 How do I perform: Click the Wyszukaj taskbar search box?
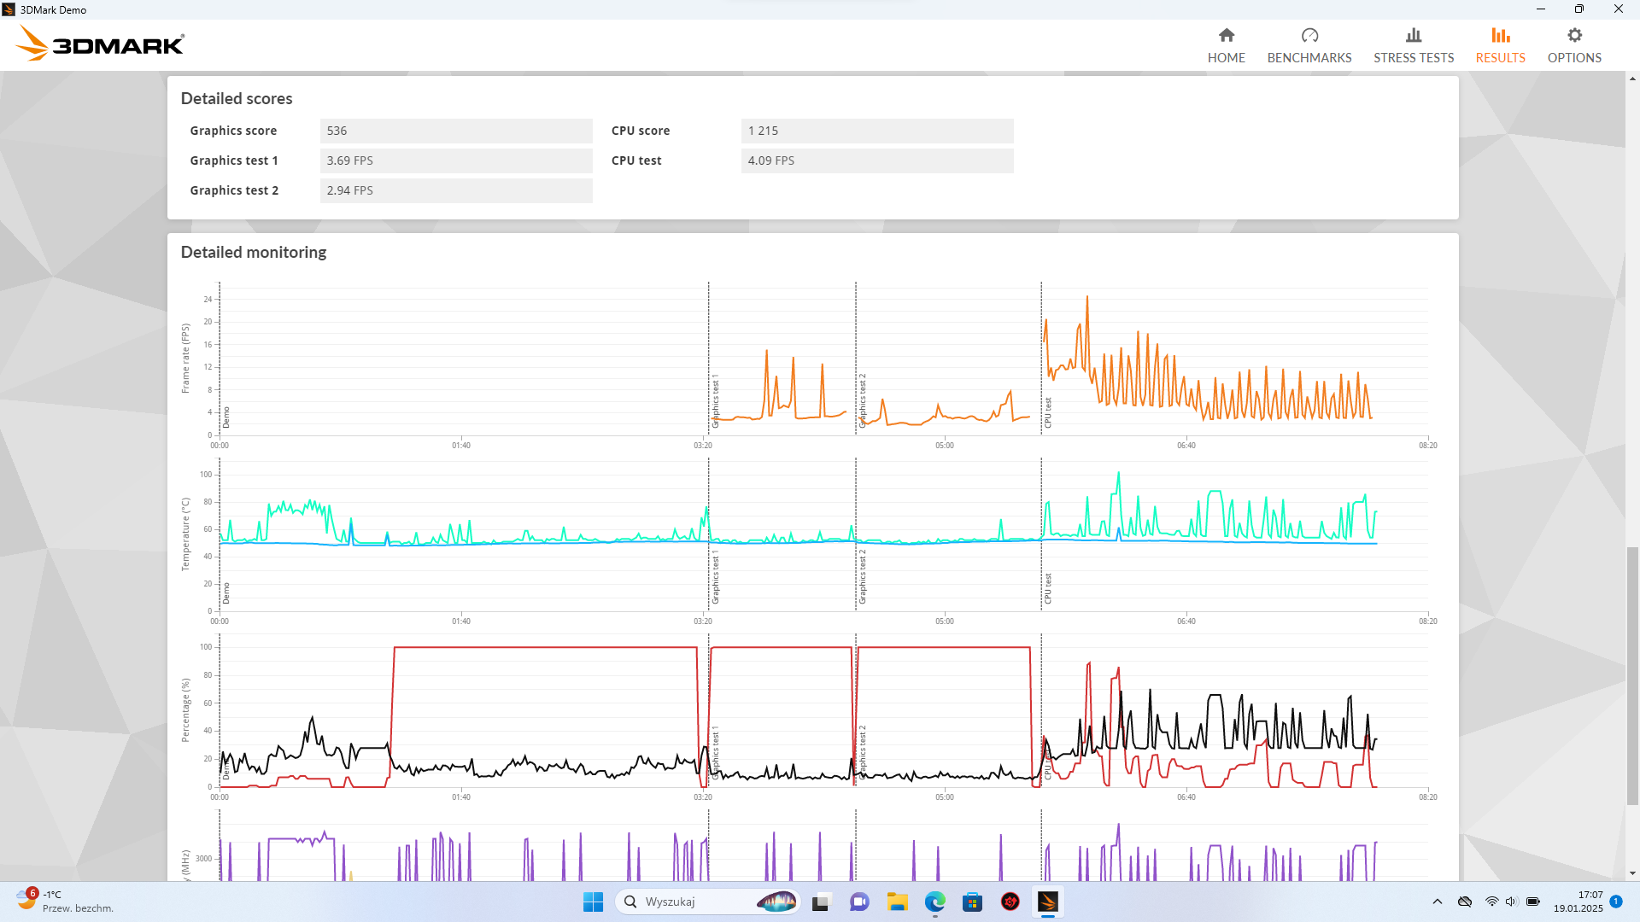pos(707,902)
